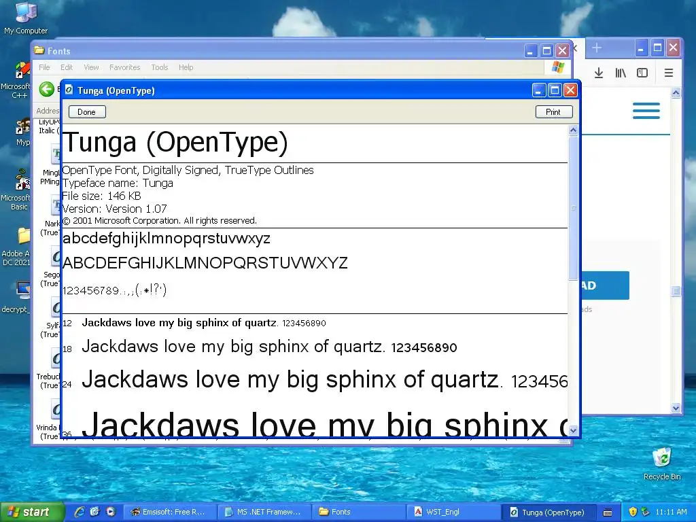Click the Microsoft copyright line

tap(159, 221)
